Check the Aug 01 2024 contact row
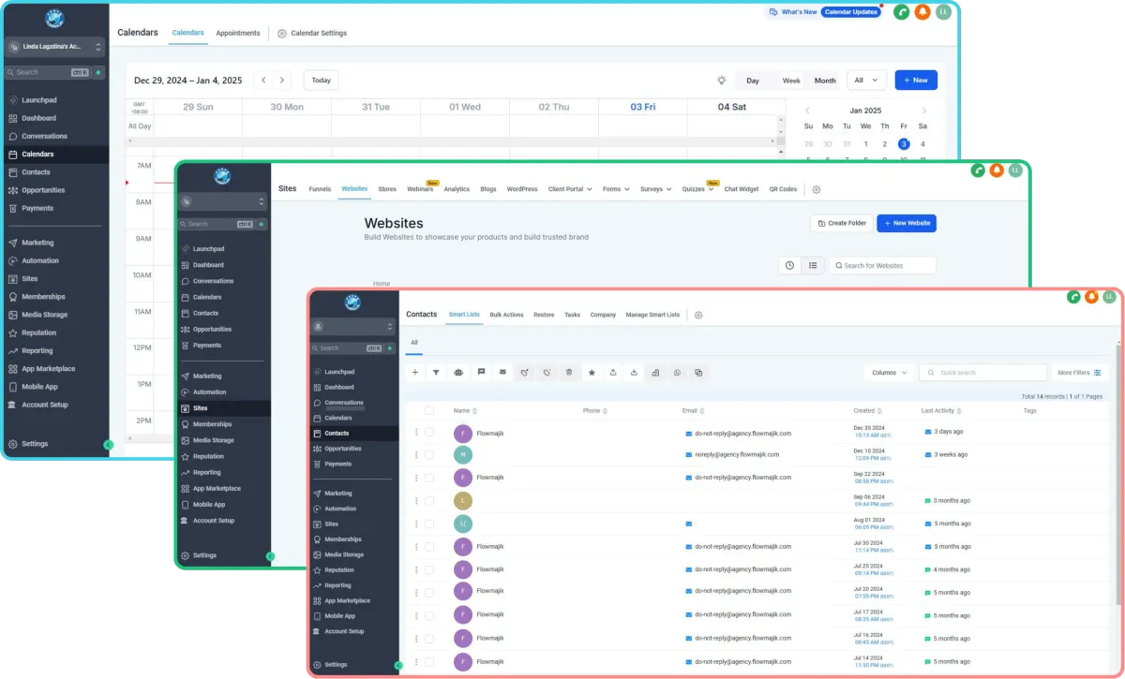Image resolution: width=1125 pixels, height=679 pixels. [x=429, y=524]
